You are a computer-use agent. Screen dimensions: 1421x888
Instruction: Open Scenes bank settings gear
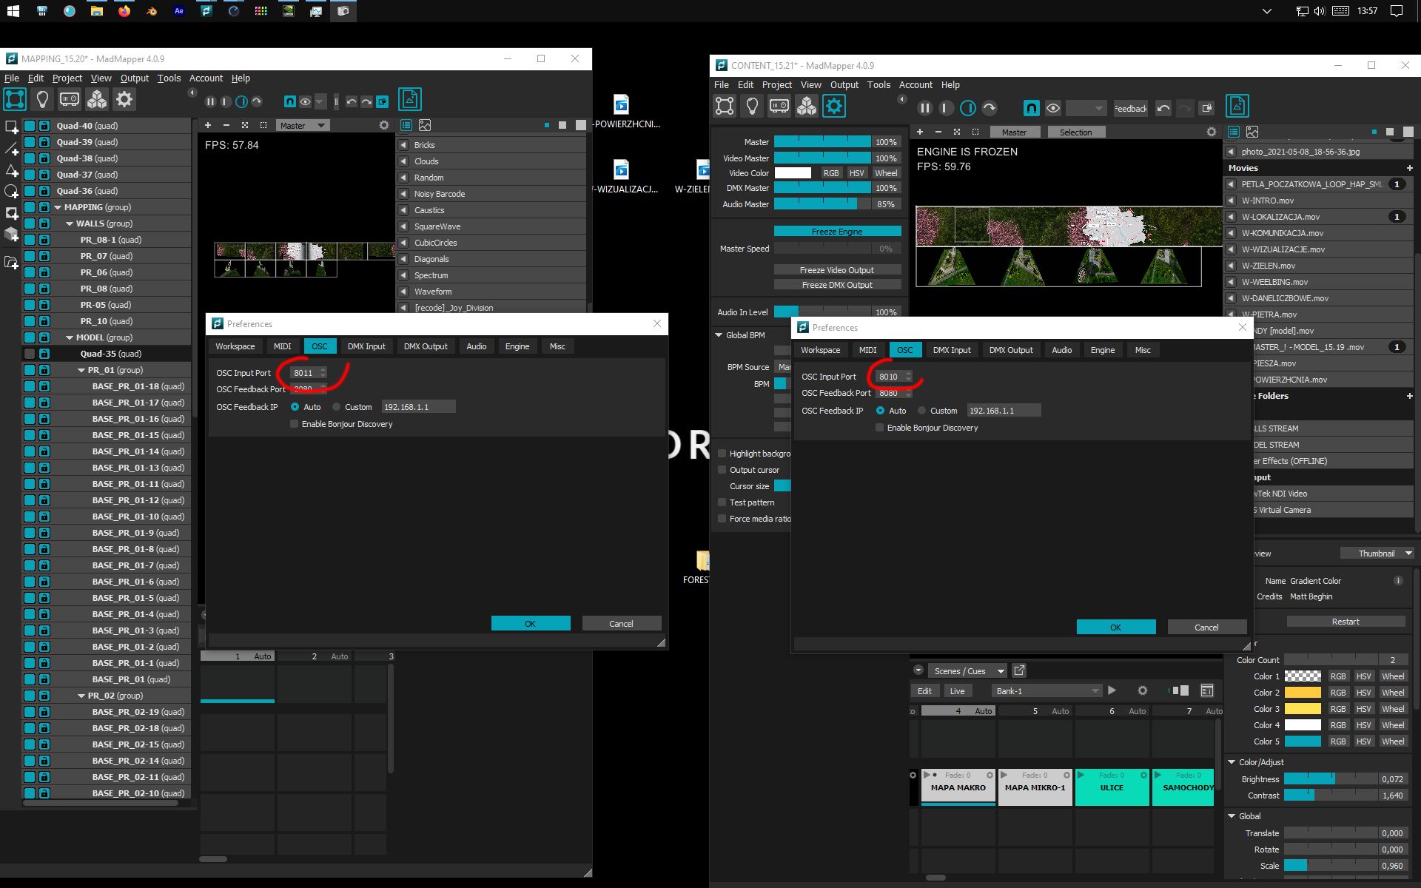click(x=1143, y=690)
